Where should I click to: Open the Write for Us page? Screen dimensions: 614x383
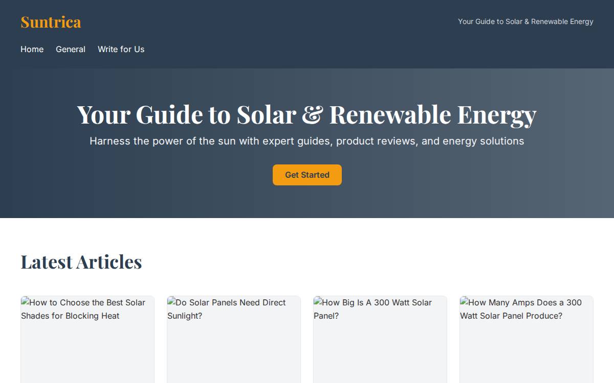(121, 49)
